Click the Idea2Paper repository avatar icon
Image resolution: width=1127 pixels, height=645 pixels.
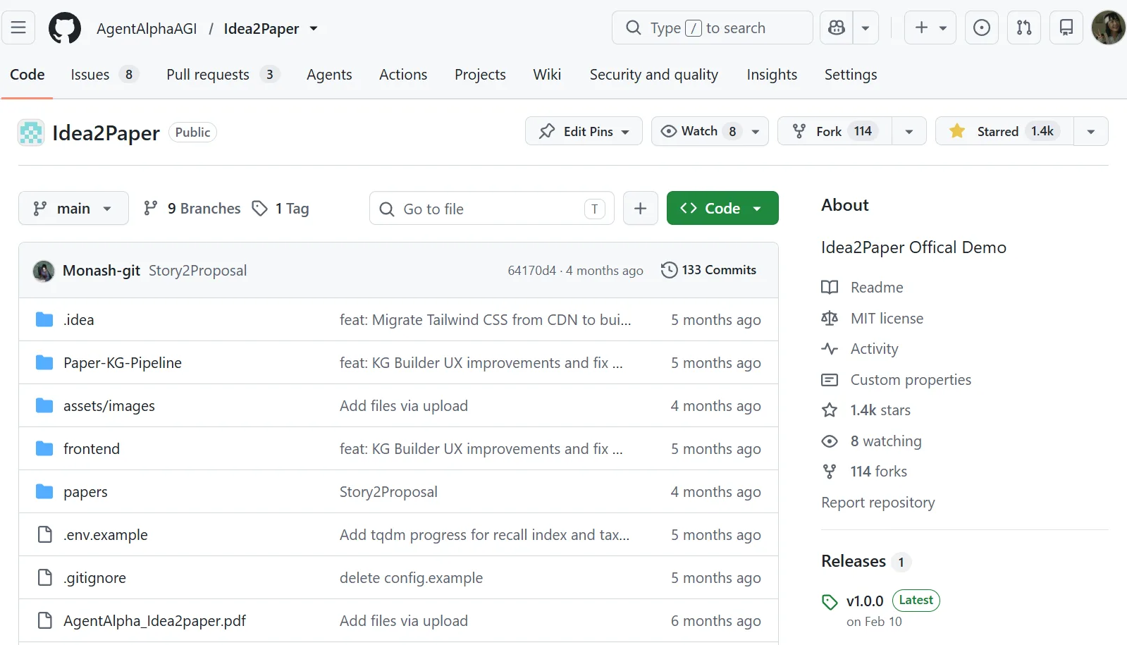tap(31, 133)
